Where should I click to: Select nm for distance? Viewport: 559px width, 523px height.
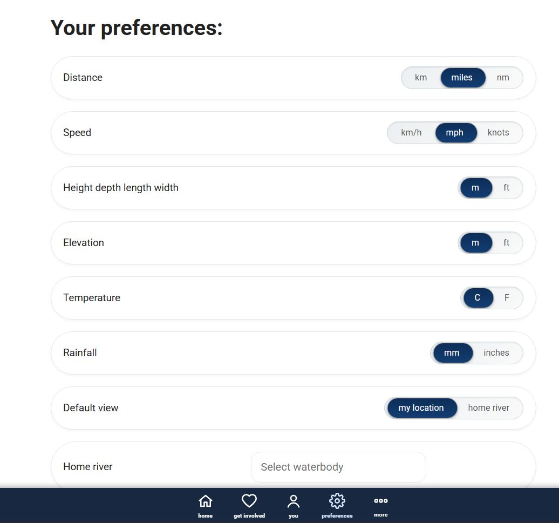point(503,78)
